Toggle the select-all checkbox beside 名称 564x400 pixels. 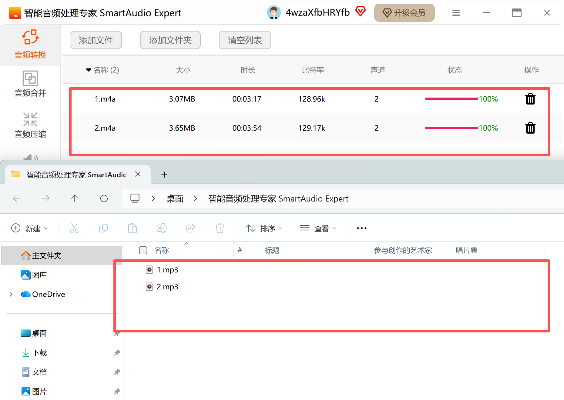pyautogui.click(x=143, y=250)
